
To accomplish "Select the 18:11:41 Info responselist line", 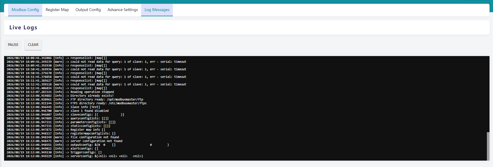I will coord(57,81).
